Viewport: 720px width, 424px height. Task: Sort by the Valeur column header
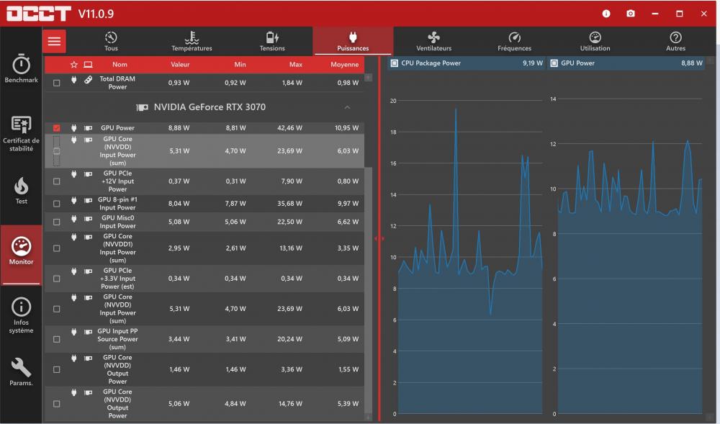tap(180, 65)
